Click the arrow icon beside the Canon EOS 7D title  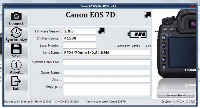pos(147,15)
